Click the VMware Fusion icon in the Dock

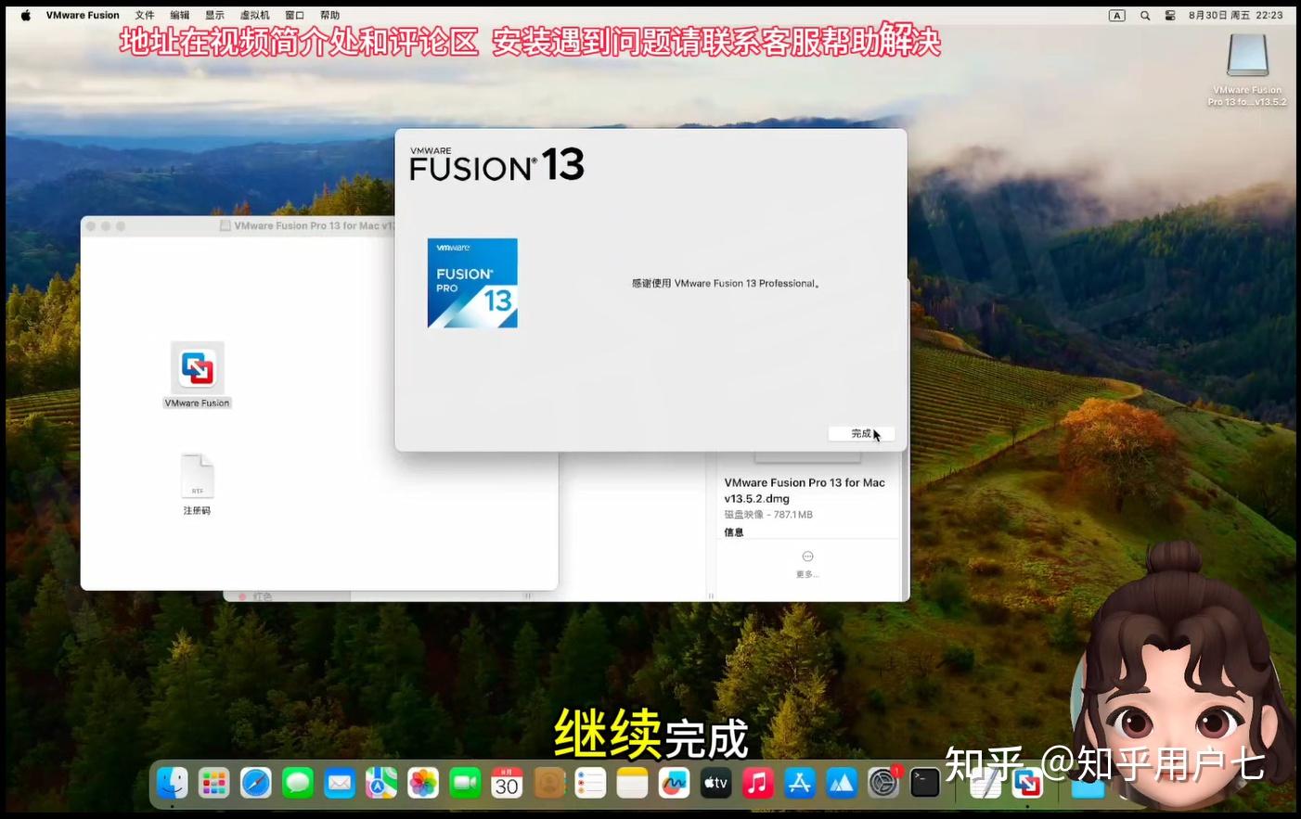point(1027,783)
